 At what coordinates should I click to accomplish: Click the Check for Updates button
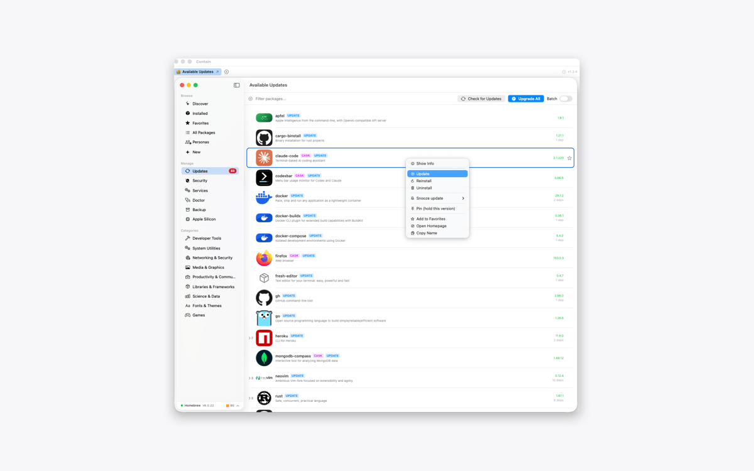point(481,99)
